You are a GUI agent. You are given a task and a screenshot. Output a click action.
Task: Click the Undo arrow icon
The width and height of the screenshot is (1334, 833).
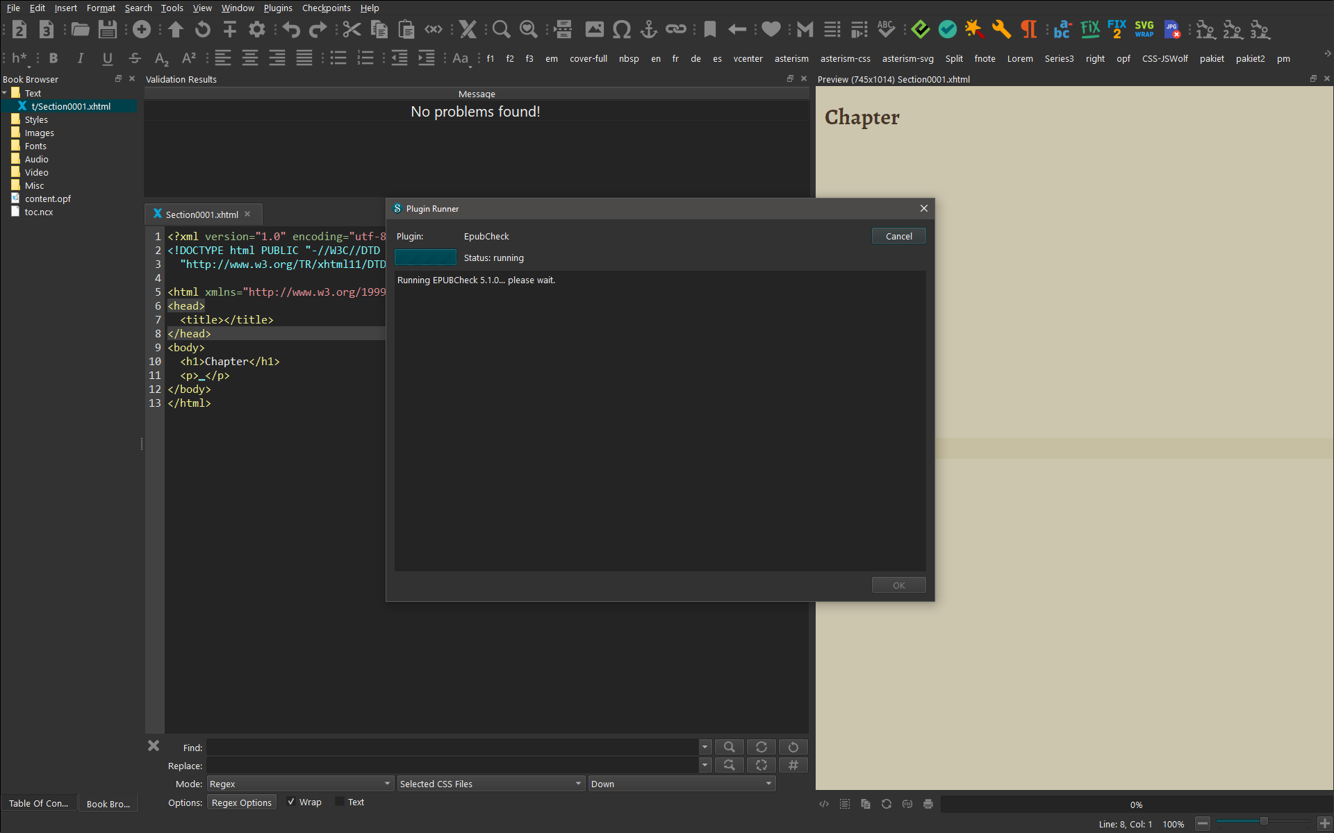tap(291, 29)
